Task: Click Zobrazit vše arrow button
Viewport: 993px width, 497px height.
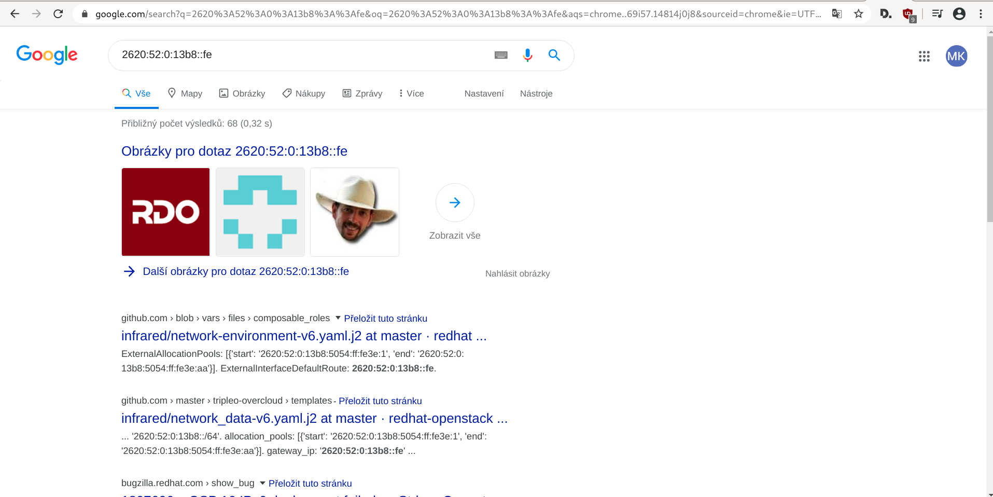Action: pos(455,203)
